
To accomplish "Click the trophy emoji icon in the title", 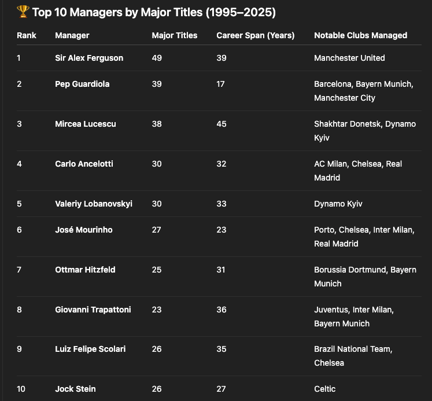I will tap(23, 12).
